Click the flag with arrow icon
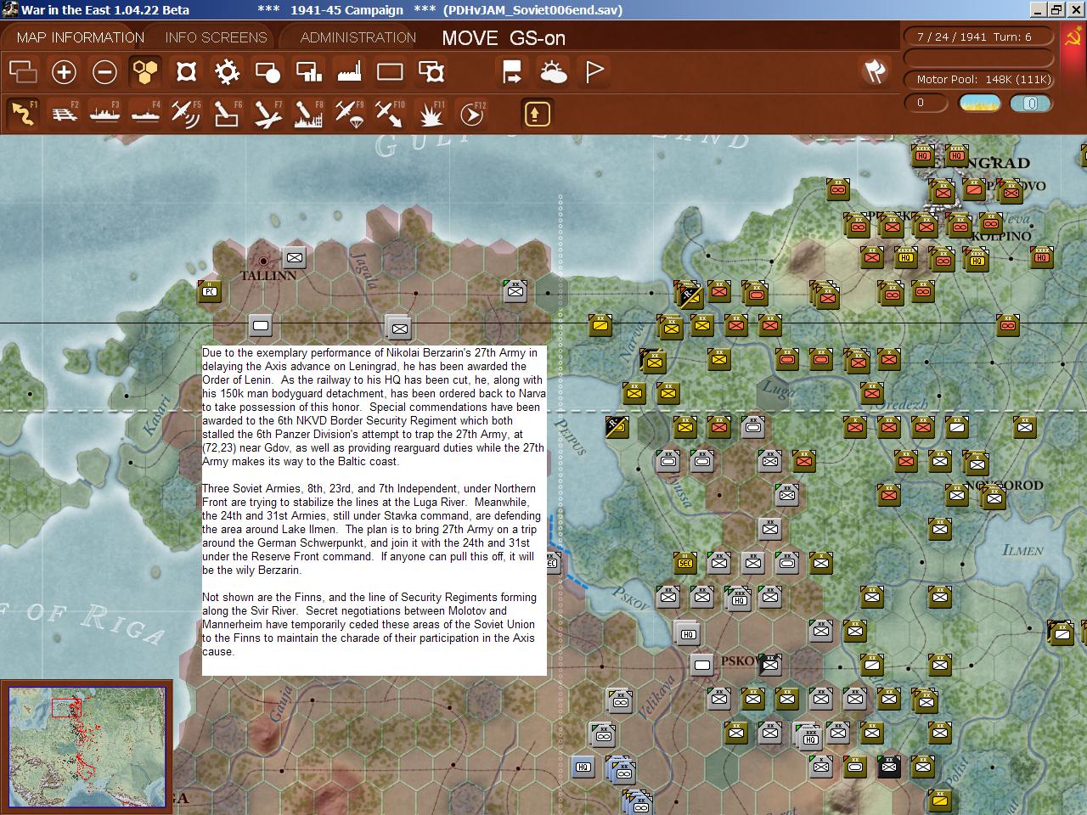This screenshot has height=815, width=1087. [512, 72]
